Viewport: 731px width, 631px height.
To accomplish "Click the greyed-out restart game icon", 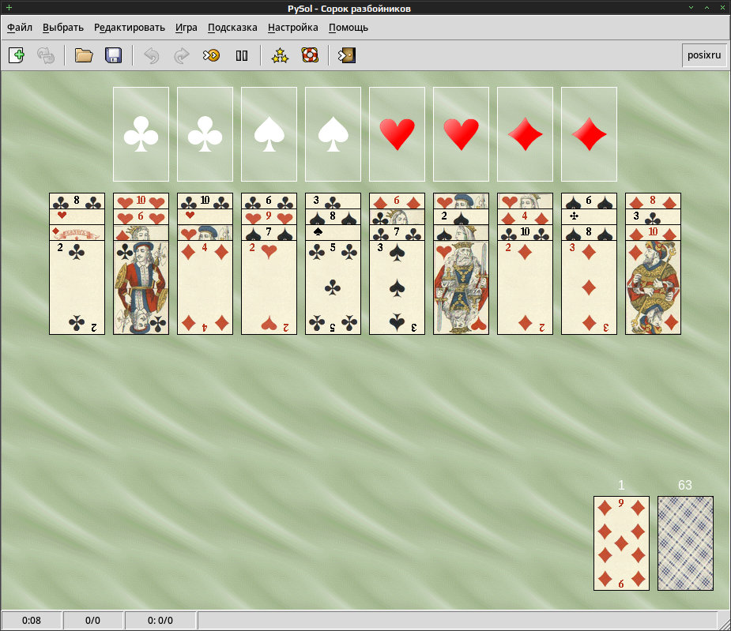I will (46, 55).
